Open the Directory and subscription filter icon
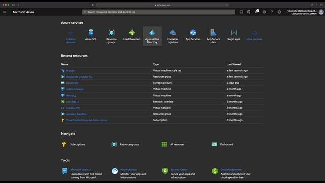 249,12
